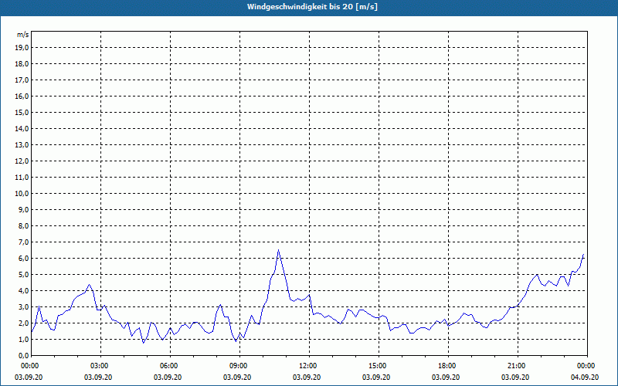Click the '09:00' time label
Screen dimensions: 618x386
click(239, 366)
